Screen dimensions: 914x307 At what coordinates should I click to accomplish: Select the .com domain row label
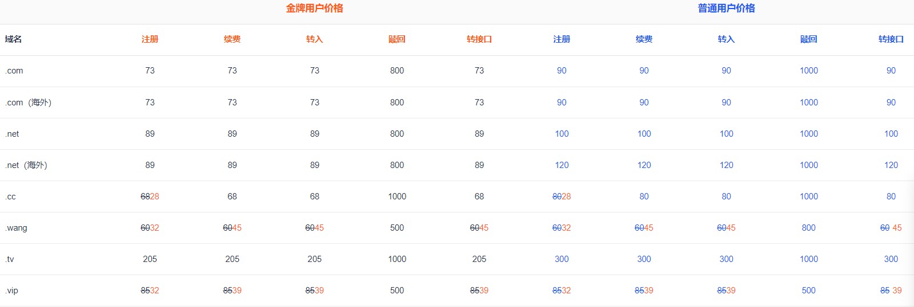(x=14, y=71)
